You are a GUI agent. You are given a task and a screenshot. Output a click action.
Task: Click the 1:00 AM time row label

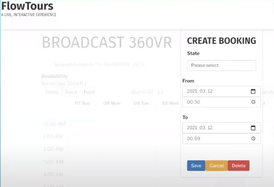[52, 137]
